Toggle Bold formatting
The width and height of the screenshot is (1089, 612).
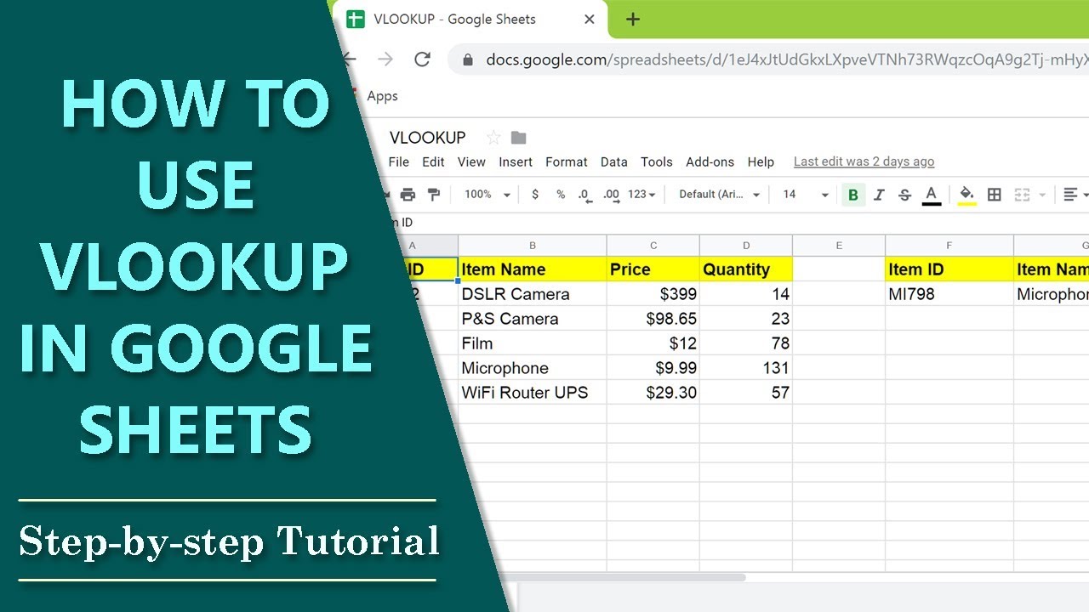[853, 195]
